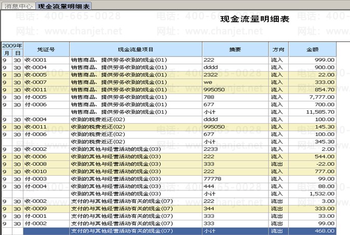Select the 现金流量明细表 tab
Image resolution: width=350 pixels, height=235 pixels.
64,6
